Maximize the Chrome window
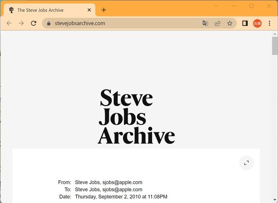Viewport: 278px width, 203px height. [252, 6]
